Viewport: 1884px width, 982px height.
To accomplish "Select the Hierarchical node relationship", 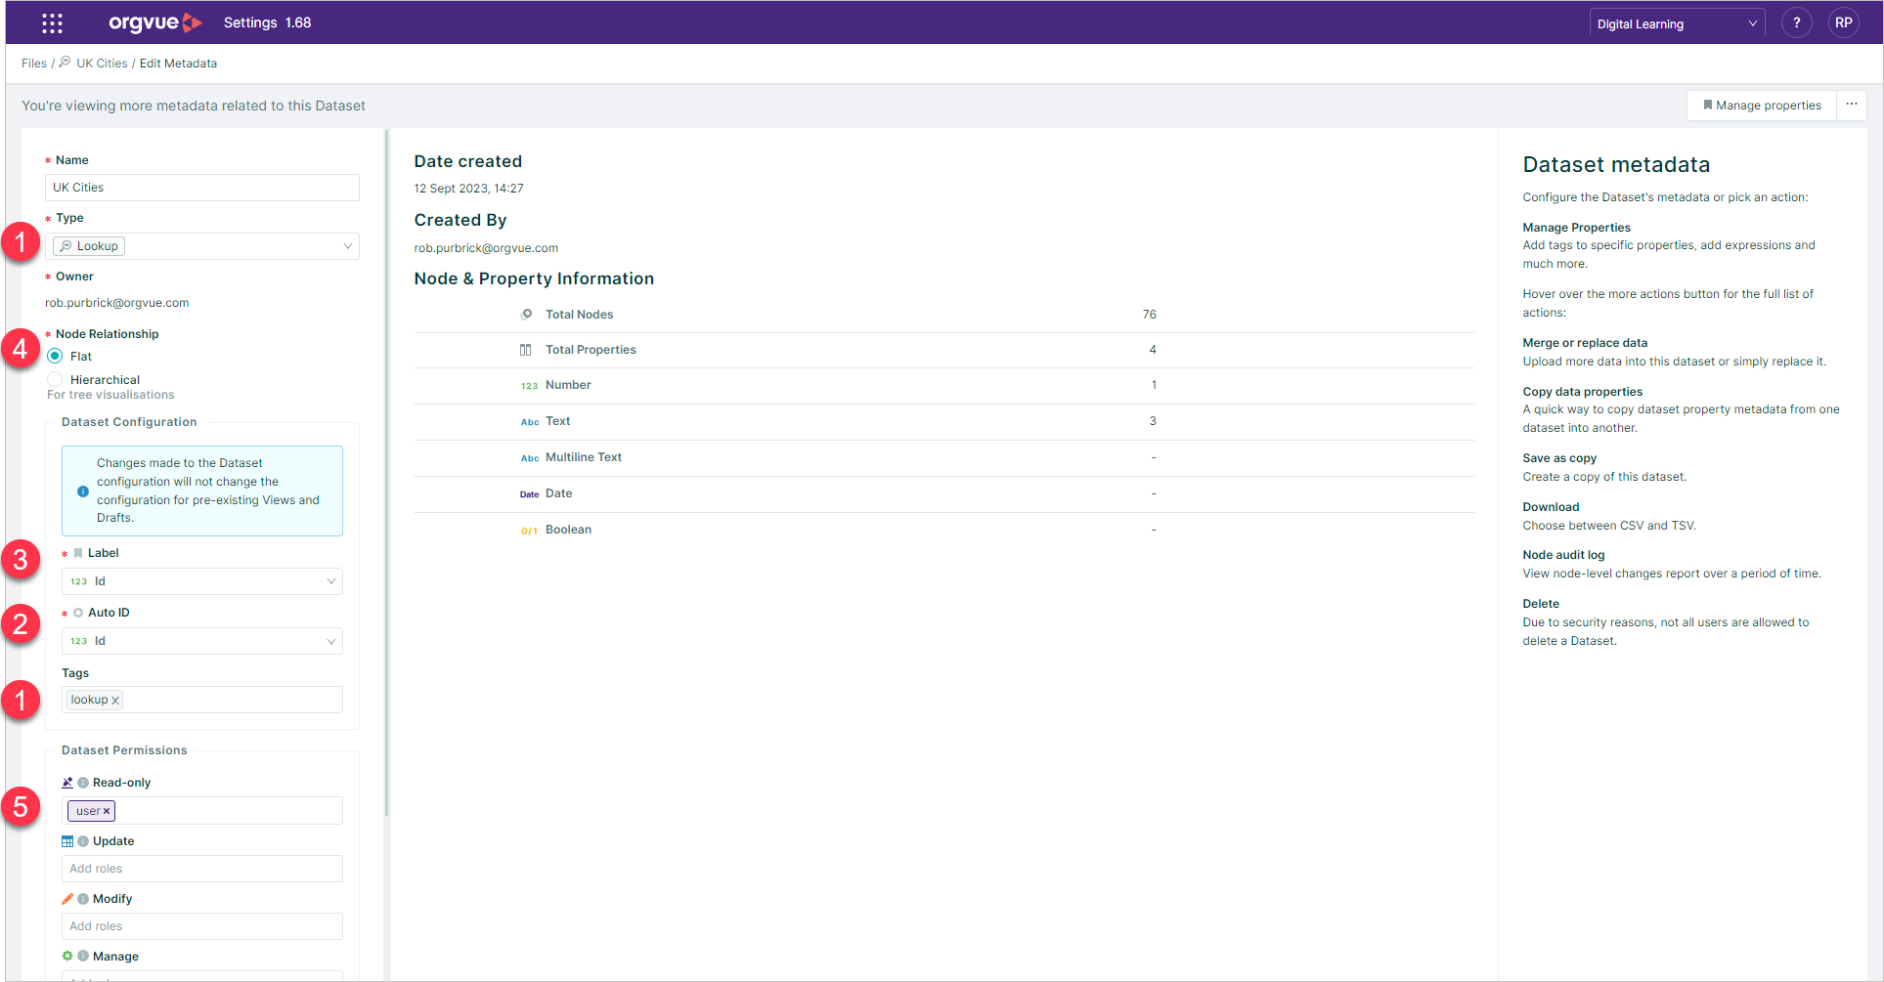I will tap(55, 379).
